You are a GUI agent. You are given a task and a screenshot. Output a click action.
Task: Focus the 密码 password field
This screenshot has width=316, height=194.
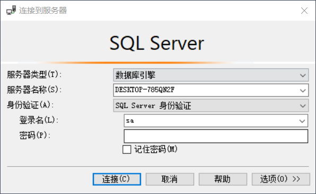pos(216,136)
